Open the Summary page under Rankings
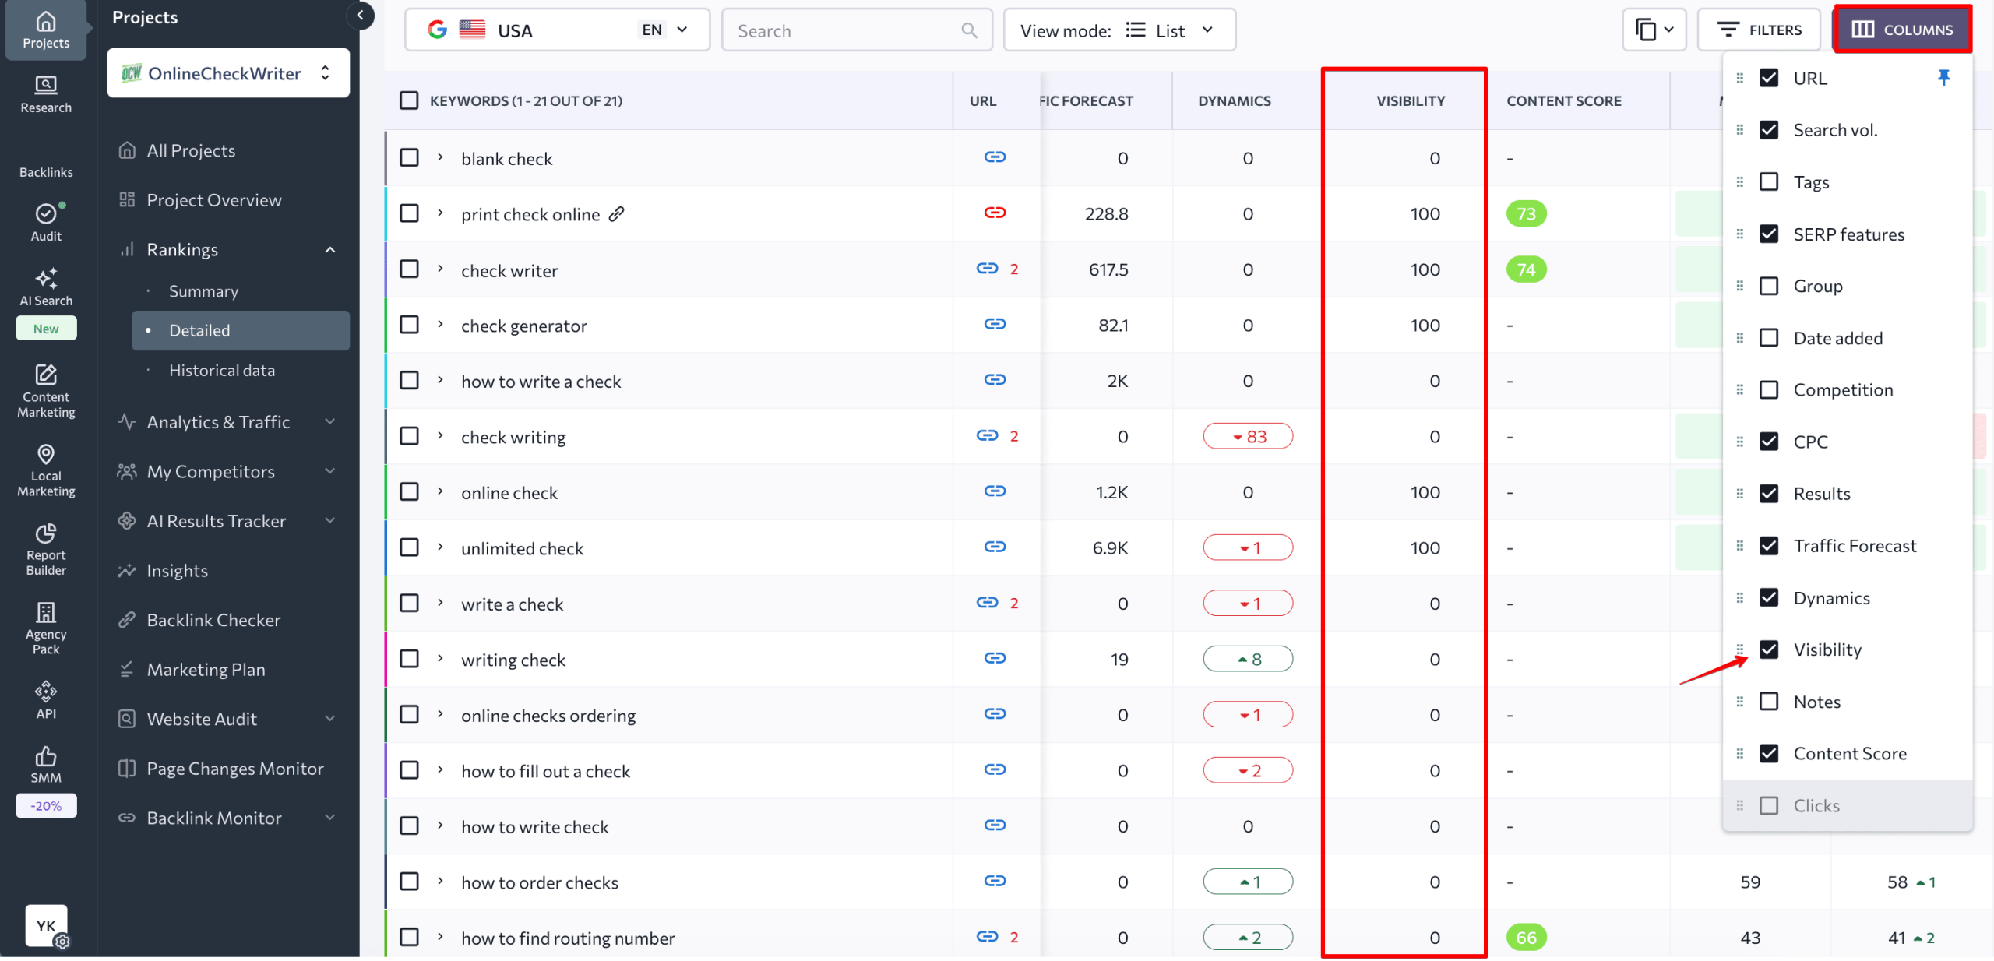Viewport: 1994px width, 961px height. tap(203, 290)
